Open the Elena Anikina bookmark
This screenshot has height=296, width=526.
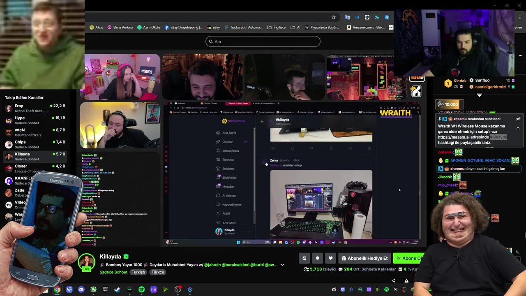click(x=120, y=28)
